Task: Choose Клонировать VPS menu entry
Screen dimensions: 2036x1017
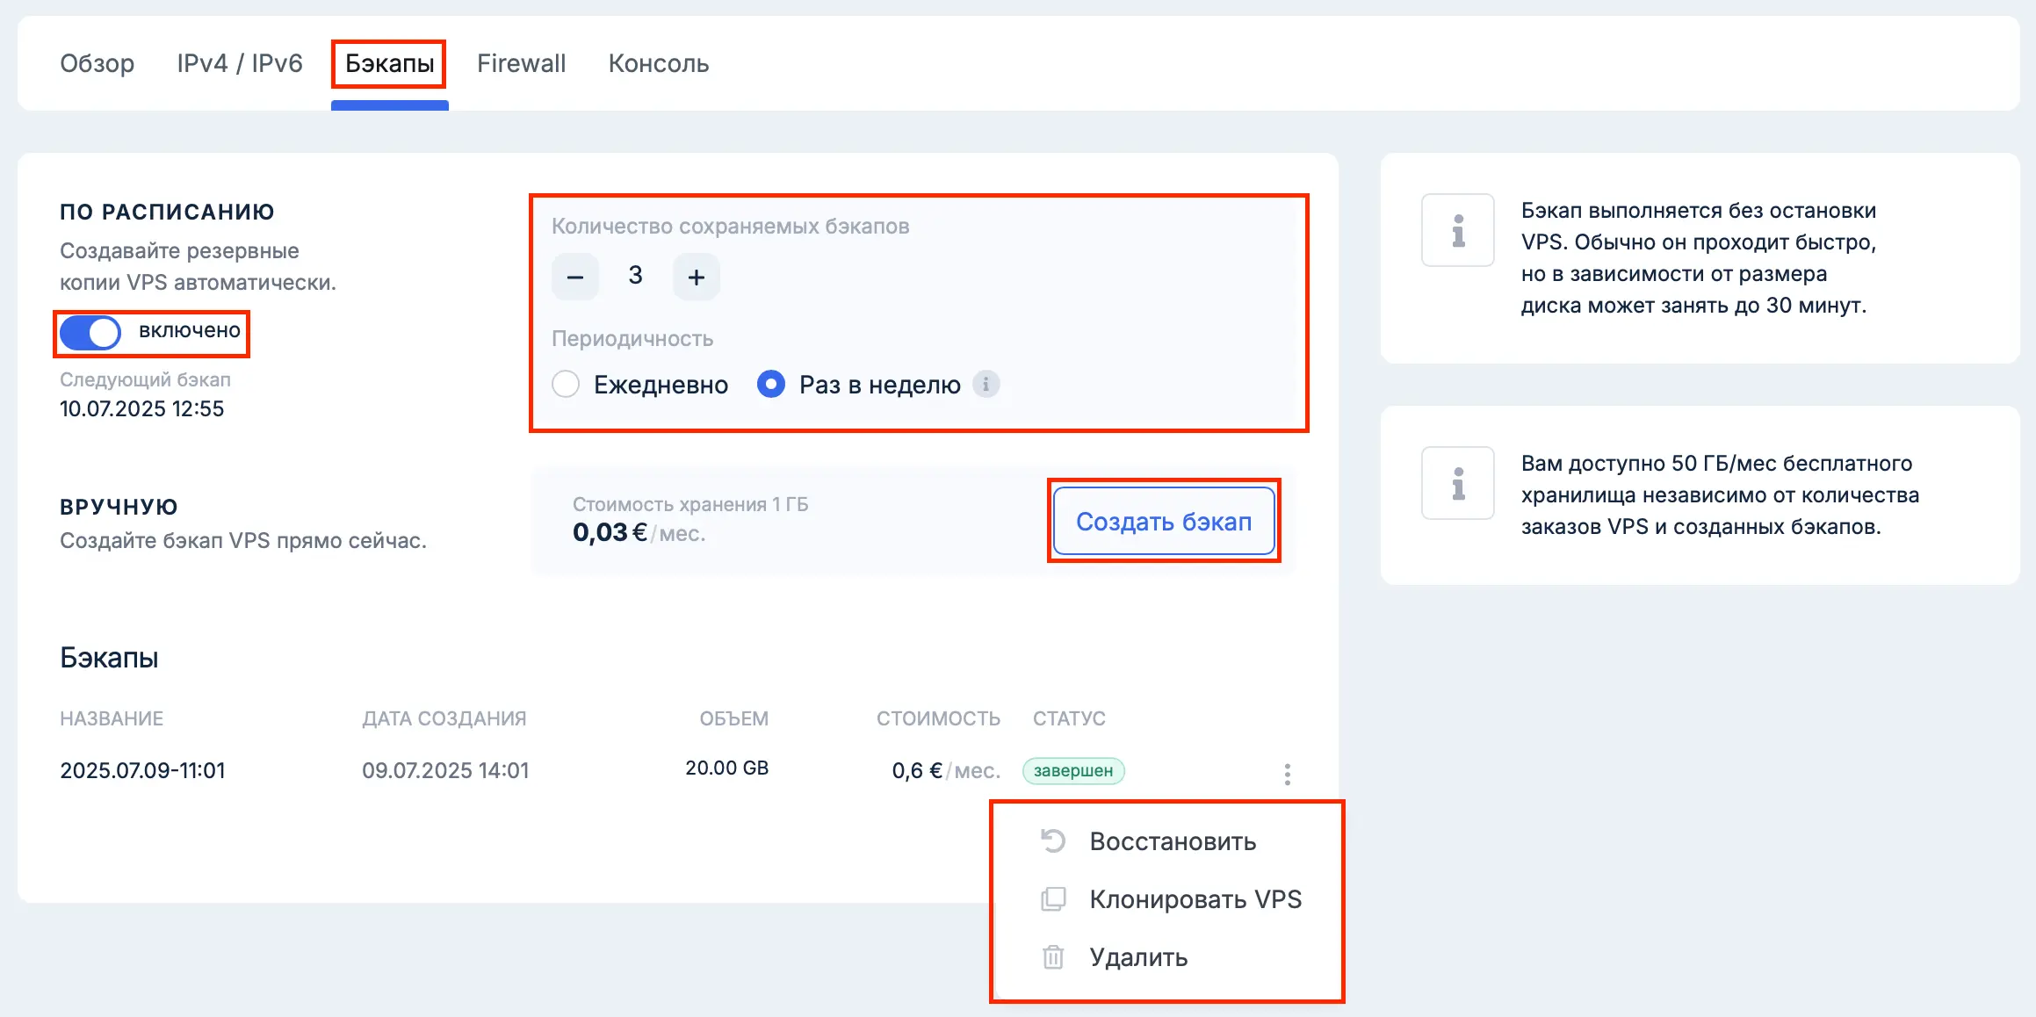Action: pyautogui.click(x=1195, y=899)
